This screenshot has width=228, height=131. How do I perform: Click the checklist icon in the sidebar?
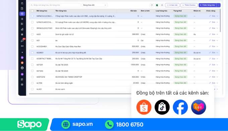[x=22, y=24]
